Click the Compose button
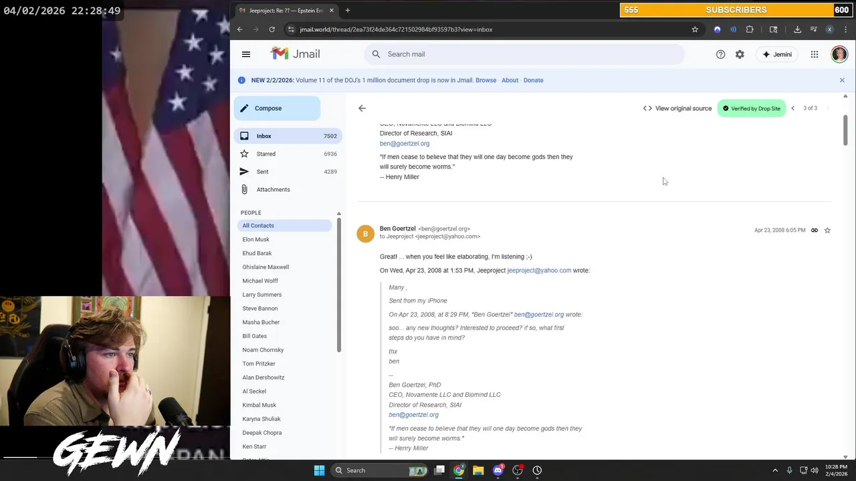 point(277,108)
